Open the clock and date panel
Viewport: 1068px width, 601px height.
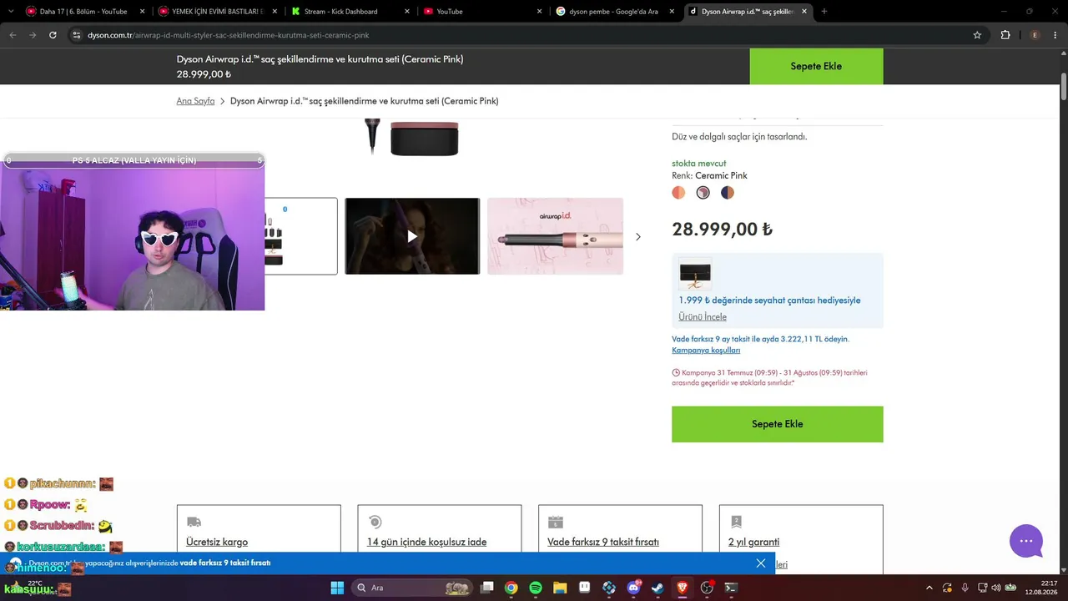coord(1042,588)
